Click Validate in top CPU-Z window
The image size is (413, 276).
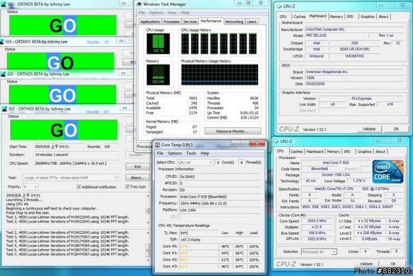(x=369, y=129)
